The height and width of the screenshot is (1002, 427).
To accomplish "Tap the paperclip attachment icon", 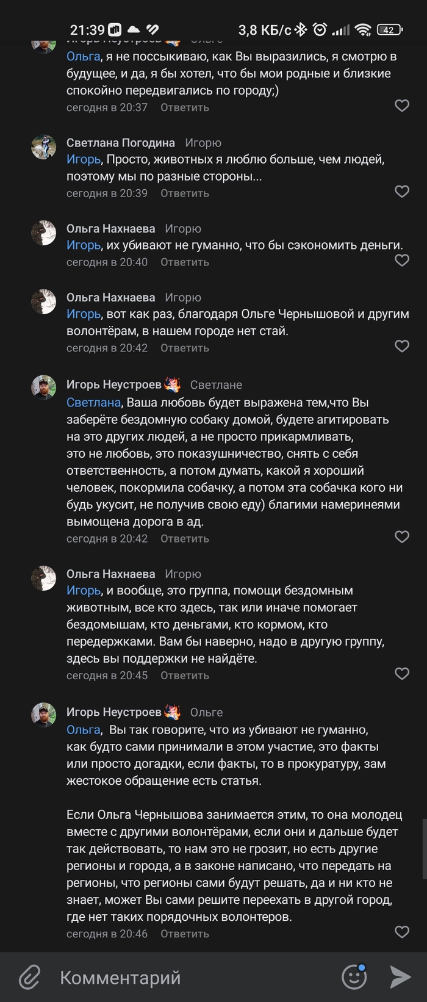I will (29, 977).
